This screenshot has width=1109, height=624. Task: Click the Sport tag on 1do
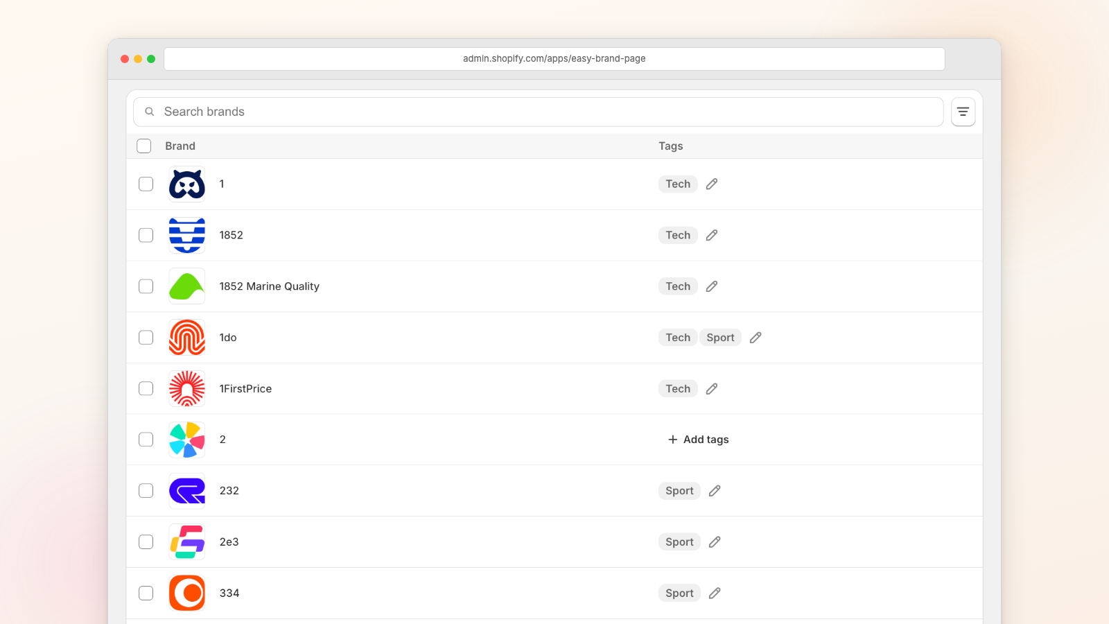[x=720, y=338]
